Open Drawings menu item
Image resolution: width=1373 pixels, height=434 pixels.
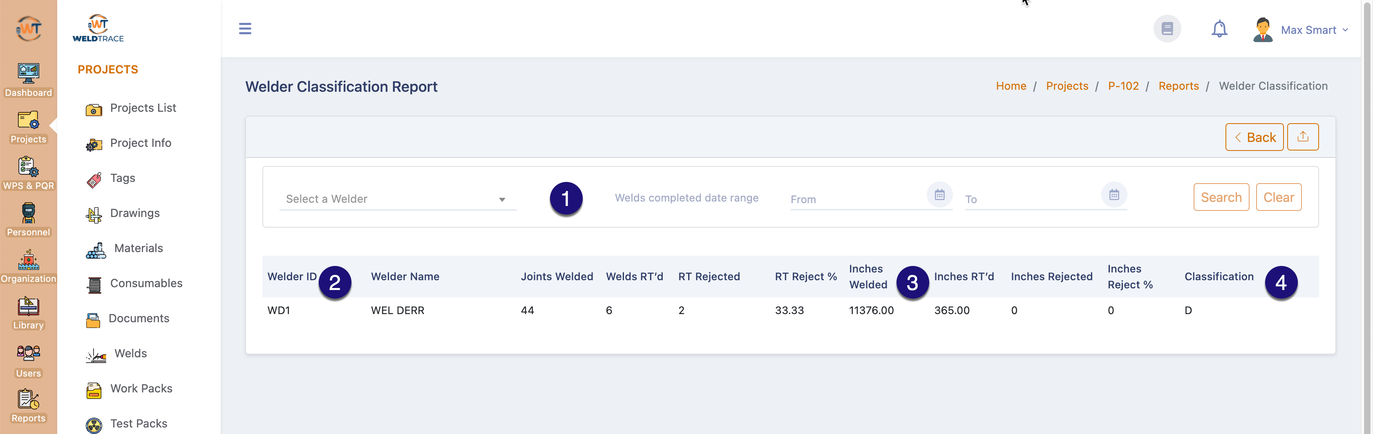(x=135, y=213)
